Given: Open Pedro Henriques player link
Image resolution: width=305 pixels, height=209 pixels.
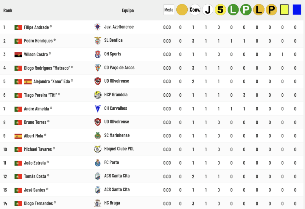Looking at the screenshot, I should tap(38, 41).
